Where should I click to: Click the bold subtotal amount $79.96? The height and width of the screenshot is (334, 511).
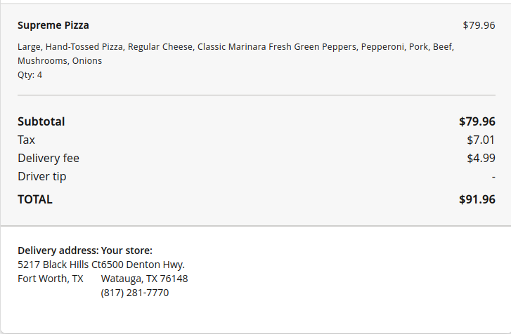(x=477, y=121)
